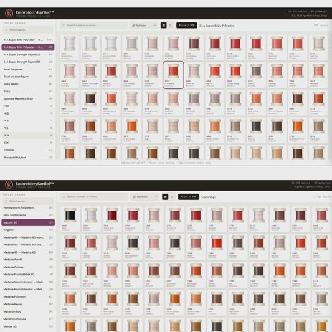332x332 pixels.
Task: Select Hemingworth PolySelect brand
Action: tap(28, 207)
